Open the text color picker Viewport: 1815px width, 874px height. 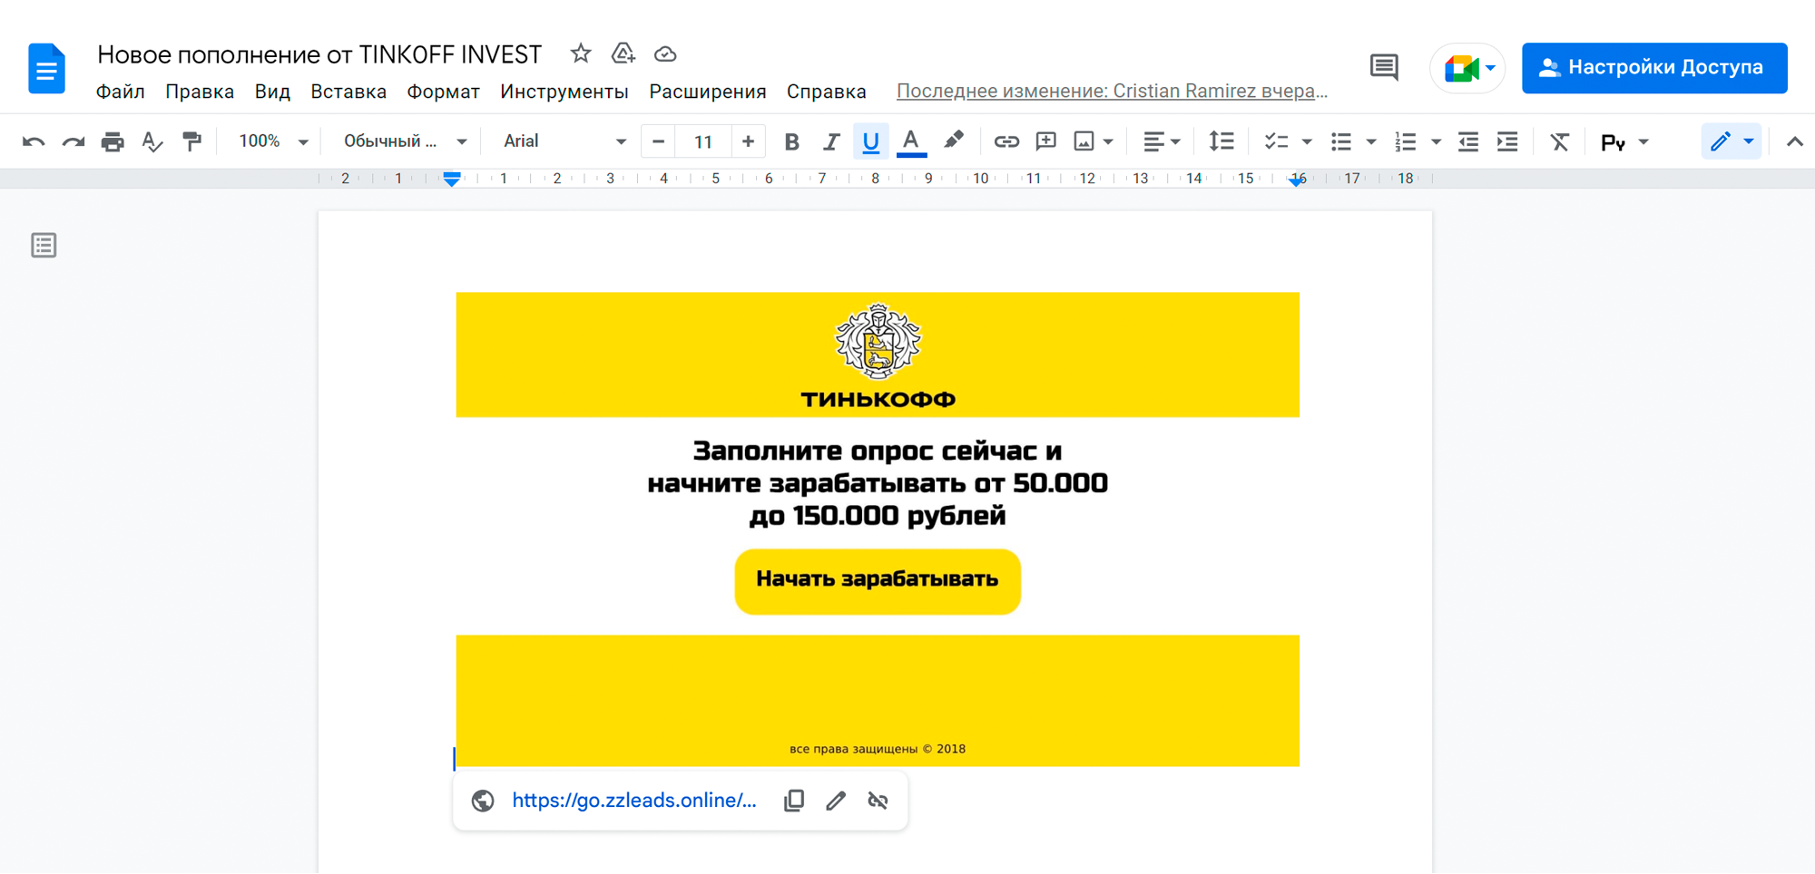point(911,141)
